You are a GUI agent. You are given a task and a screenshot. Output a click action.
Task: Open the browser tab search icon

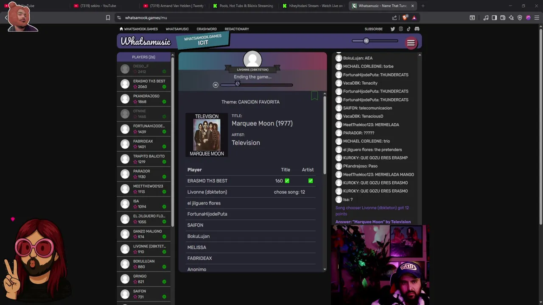point(472,18)
